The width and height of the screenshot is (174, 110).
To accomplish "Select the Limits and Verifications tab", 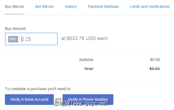I will (x=150, y=7).
